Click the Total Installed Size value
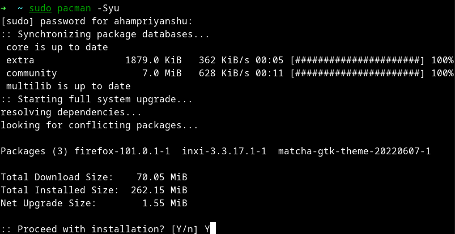Viewport: 455px width, 234px height. 159,190
